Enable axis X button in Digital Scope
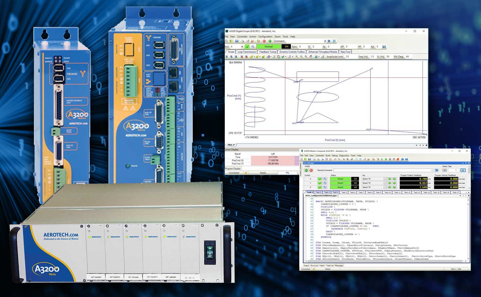Viewport: 481px width, 297px height. 247,46
